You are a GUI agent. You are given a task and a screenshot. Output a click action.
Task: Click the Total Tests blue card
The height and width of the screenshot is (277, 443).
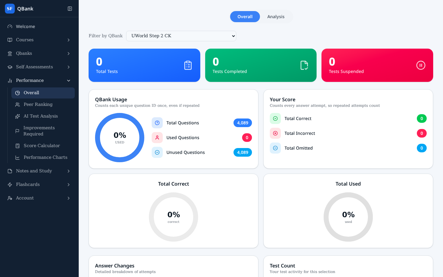click(144, 65)
